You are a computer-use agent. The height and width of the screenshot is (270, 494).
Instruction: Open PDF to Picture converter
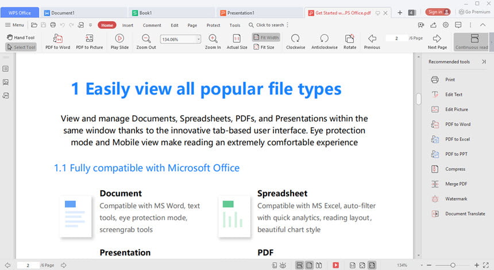tap(90, 42)
